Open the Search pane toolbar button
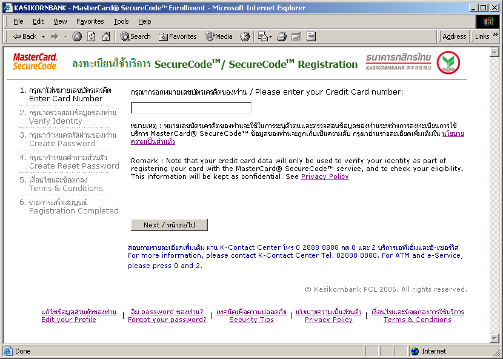This screenshot has width=503, height=359. tap(135, 36)
